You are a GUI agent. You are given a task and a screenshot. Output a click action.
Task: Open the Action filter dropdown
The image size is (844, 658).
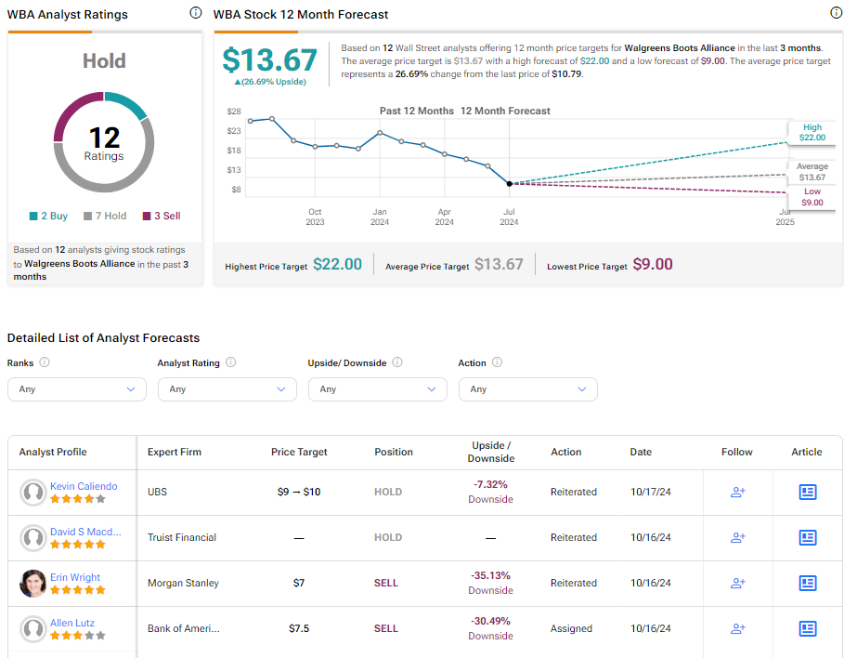point(528,389)
